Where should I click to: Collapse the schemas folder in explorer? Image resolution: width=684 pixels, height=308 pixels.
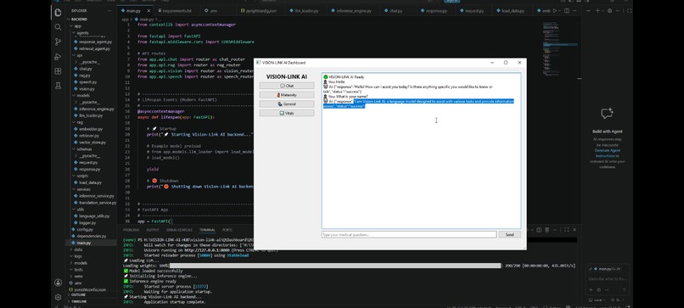pyautogui.click(x=93, y=149)
